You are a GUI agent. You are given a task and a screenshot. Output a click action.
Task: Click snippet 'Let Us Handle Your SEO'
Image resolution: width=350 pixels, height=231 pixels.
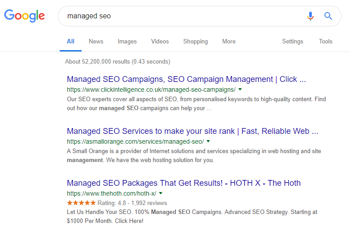coord(192,216)
